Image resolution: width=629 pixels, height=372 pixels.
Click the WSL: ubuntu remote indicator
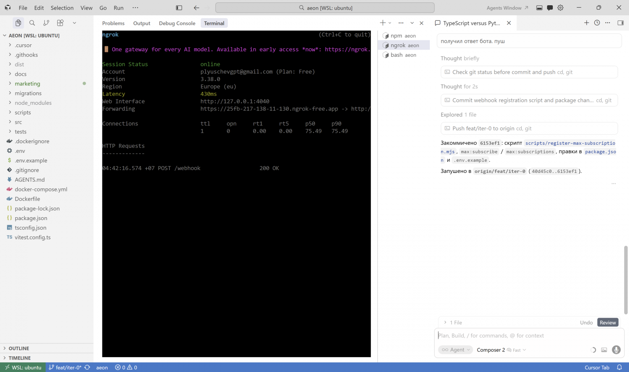(x=23, y=367)
